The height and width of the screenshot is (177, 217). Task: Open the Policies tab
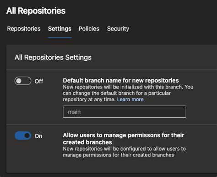pyautogui.click(x=89, y=29)
